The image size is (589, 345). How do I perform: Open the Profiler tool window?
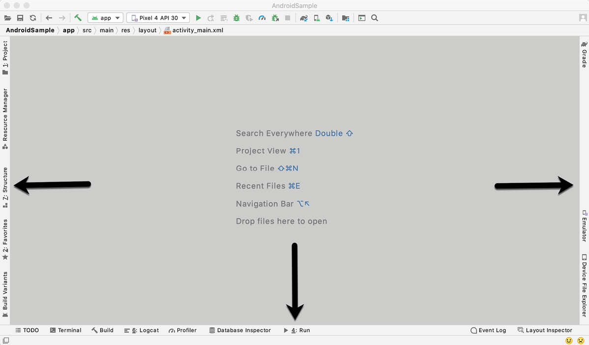pyautogui.click(x=182, y=330)
